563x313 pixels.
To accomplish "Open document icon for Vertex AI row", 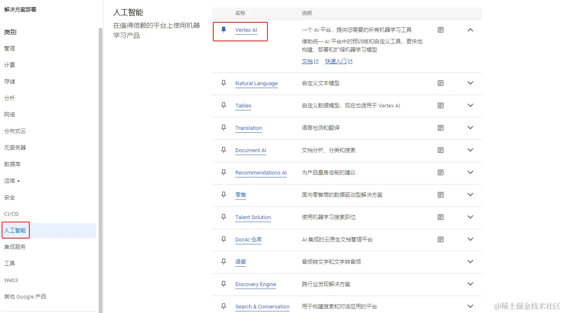I will [441, 30].
